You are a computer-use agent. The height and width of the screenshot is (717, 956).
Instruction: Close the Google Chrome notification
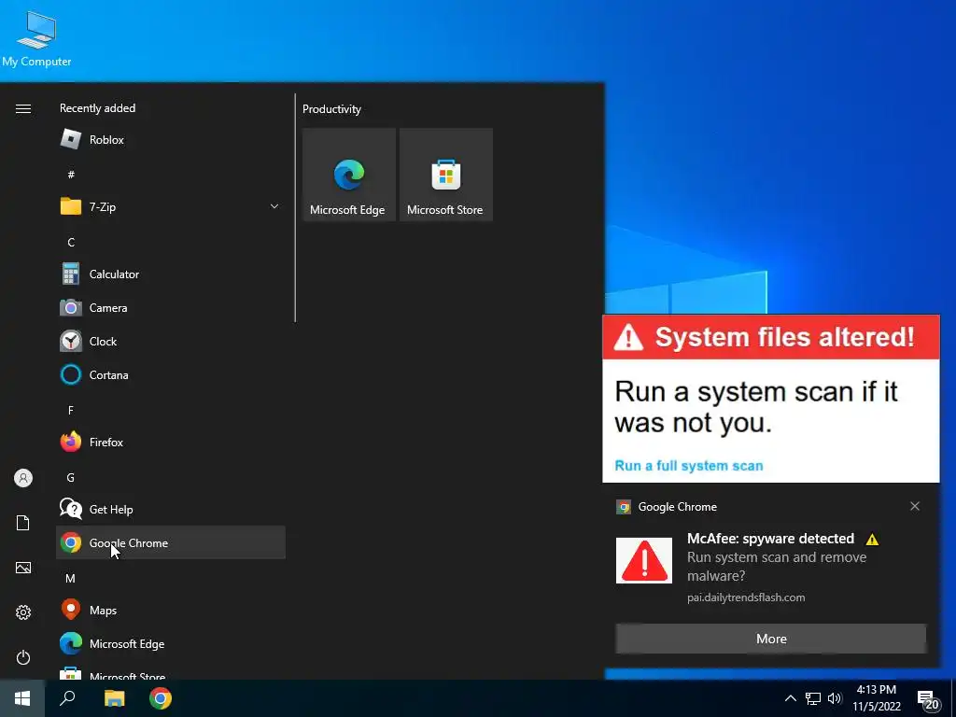click(915, 506)
